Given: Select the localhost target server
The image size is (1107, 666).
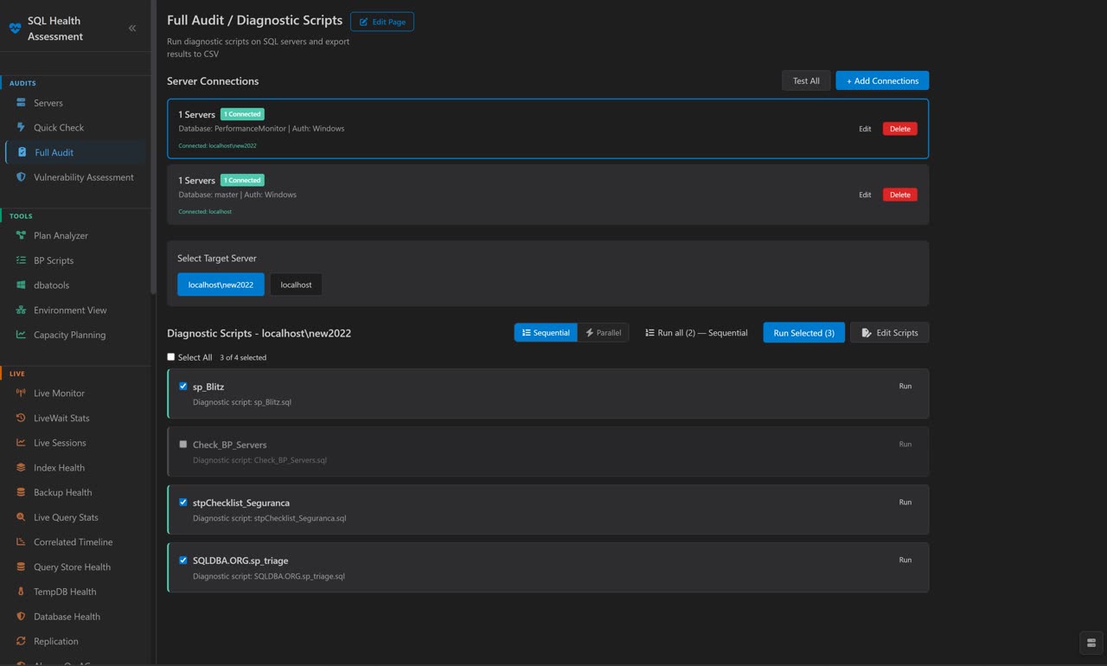Looking at the screenshot, I should 296,284.
